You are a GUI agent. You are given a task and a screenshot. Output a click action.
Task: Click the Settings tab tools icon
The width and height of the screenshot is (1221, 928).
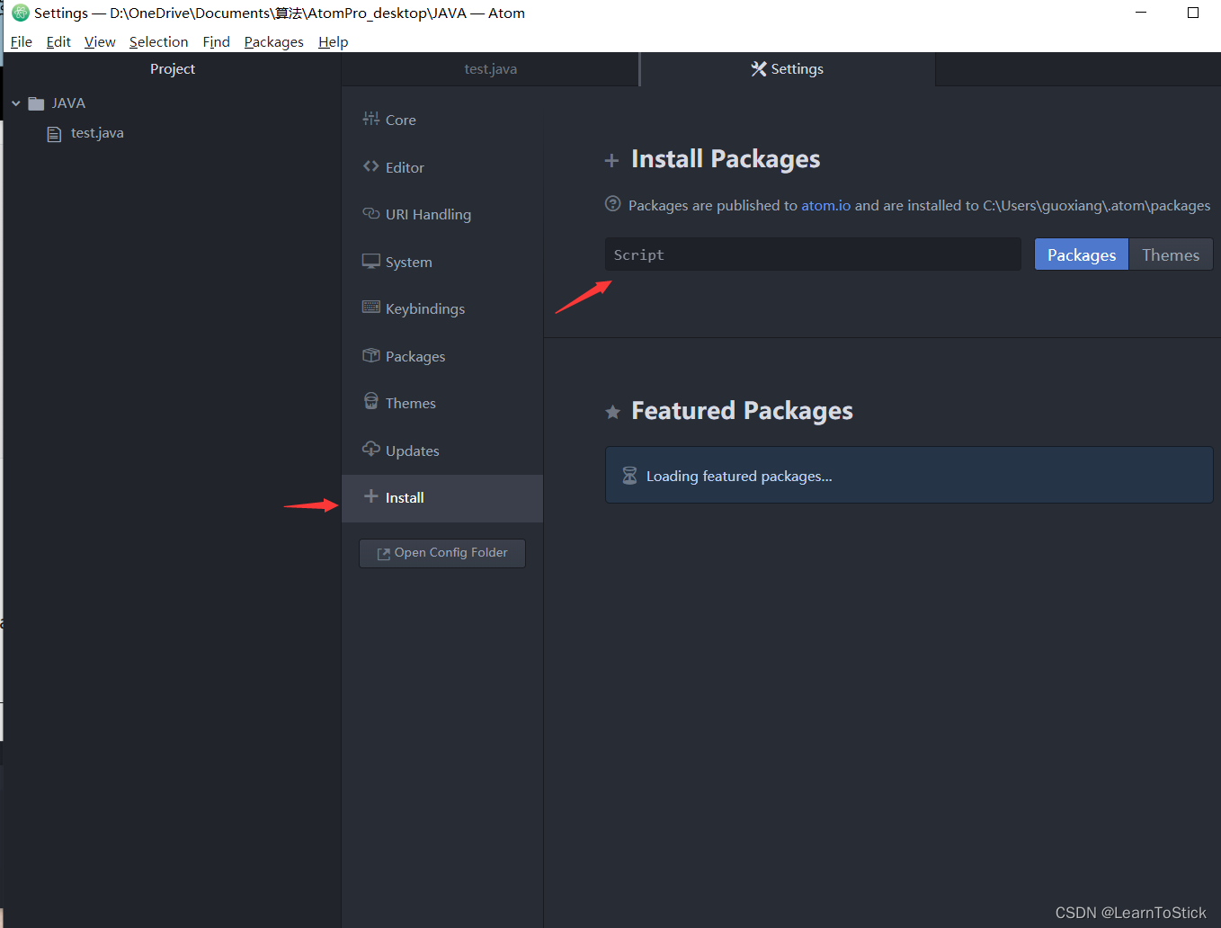point(759,69)
